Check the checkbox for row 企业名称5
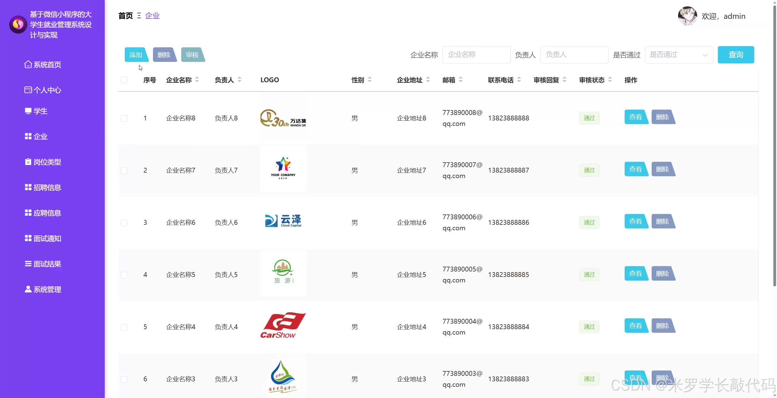The image size is (777, 398). pyautogui.click(x=124, y=275)
